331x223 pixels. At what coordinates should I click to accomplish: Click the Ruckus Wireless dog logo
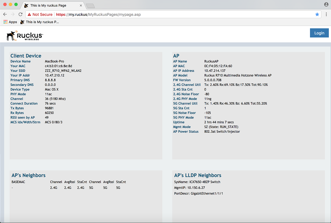(12, 36)
